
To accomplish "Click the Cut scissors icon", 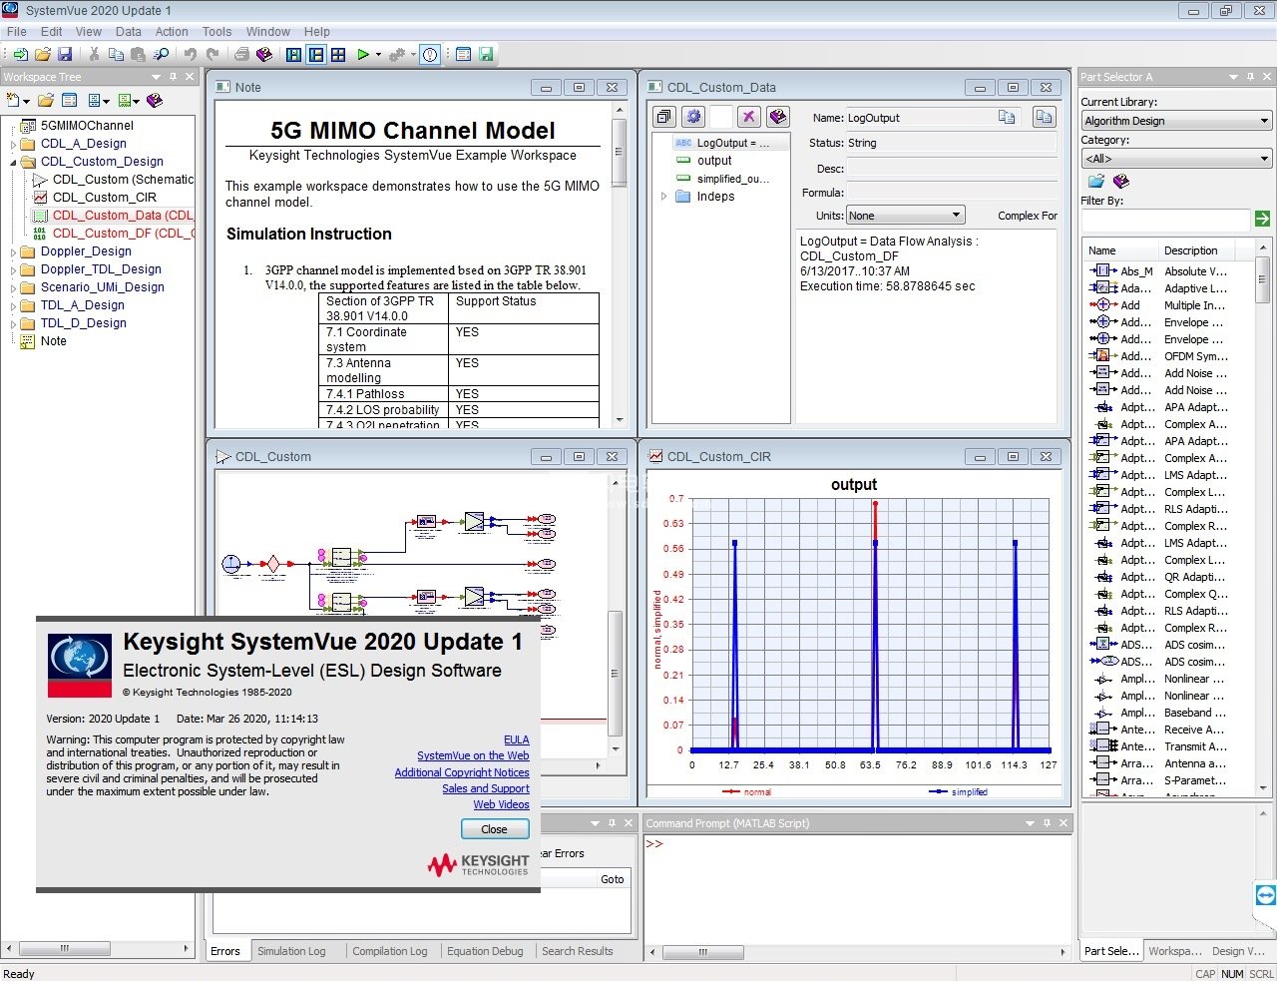I will [x=94, y=55].
